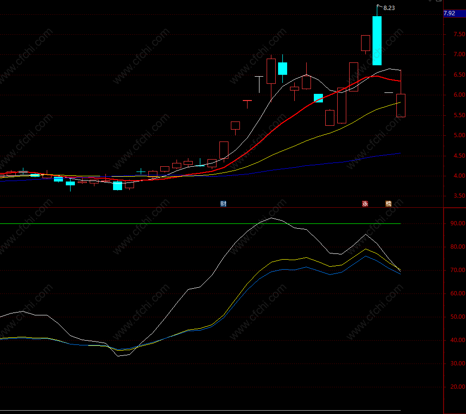Click the 财 financial event marker
The image size is (466, 414).
pos(223,203)
